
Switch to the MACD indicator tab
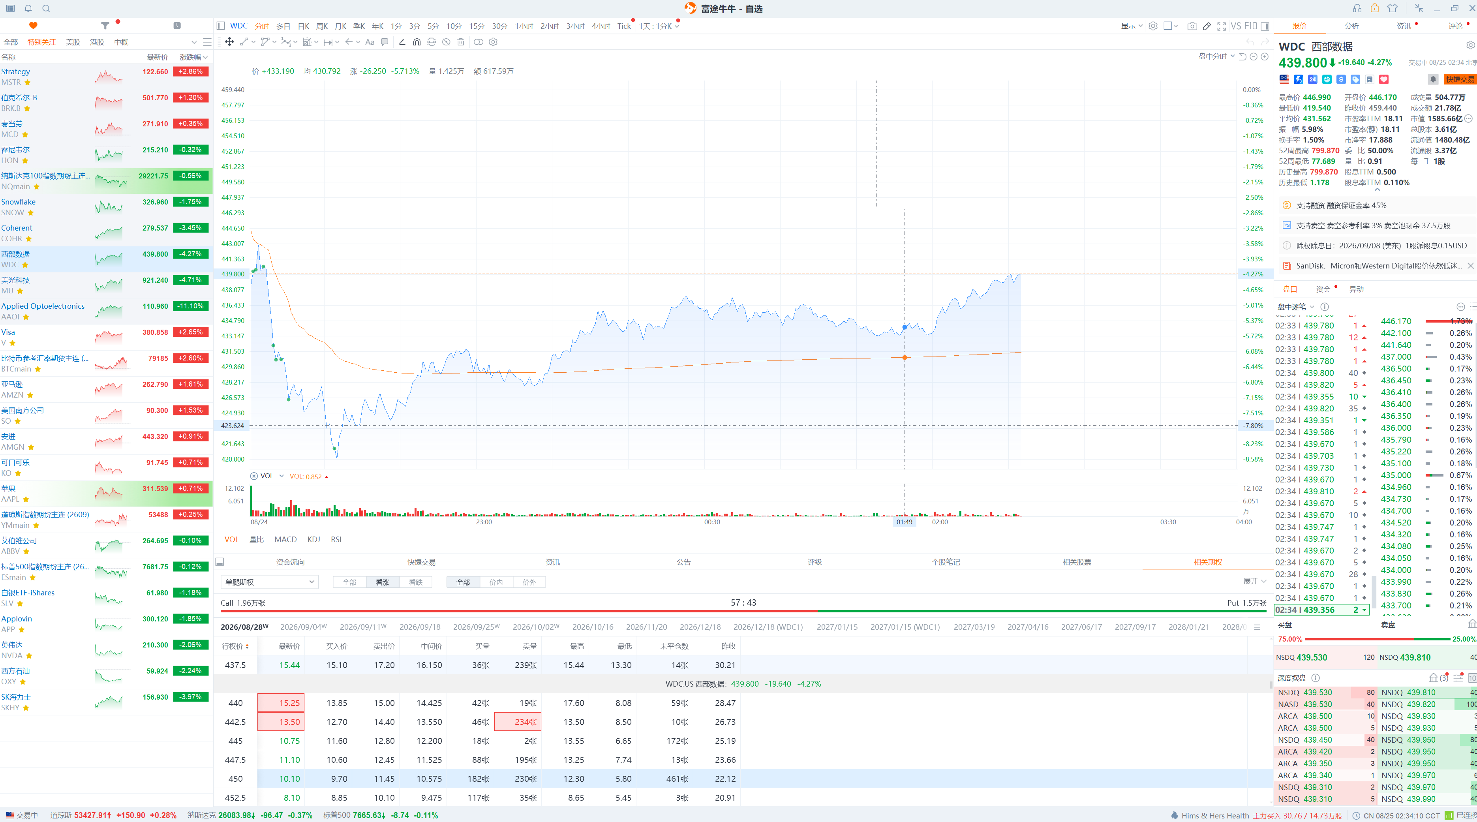point(285,539)
